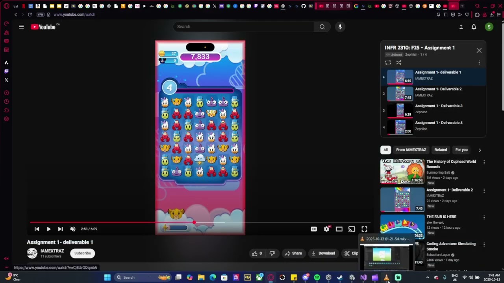Image resolution: width=504 pixels, height=283 pixels.
Task: Click the search magnifier button
Action: [322, 27]
